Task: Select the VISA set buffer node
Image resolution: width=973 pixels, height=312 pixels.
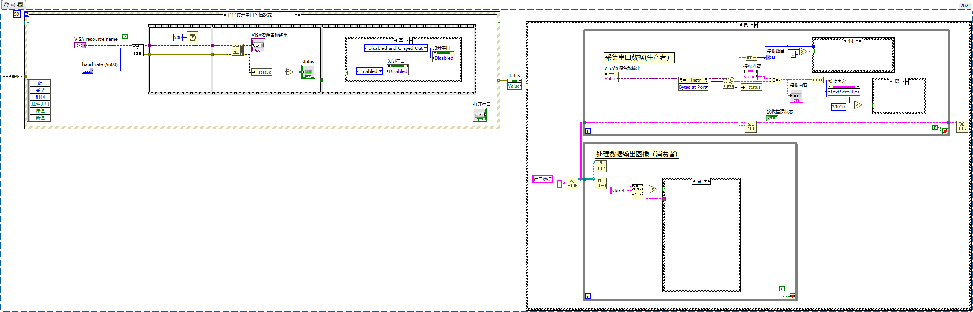Action: pyautogui.click(x=238, y=49)
